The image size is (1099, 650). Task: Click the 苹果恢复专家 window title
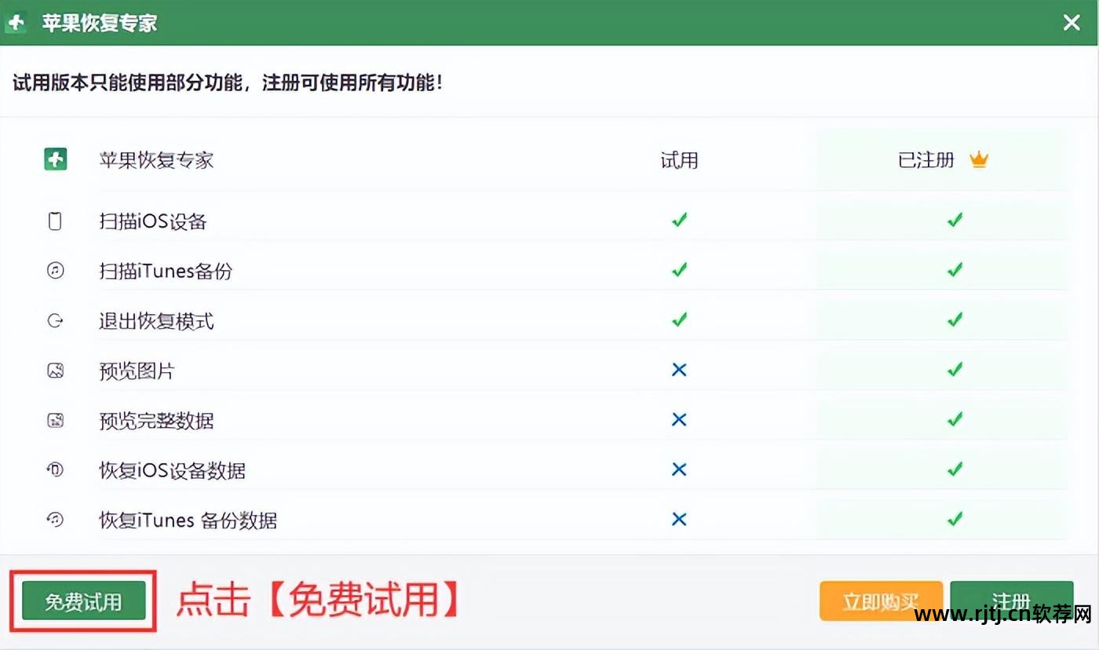[x=100, y=23]
